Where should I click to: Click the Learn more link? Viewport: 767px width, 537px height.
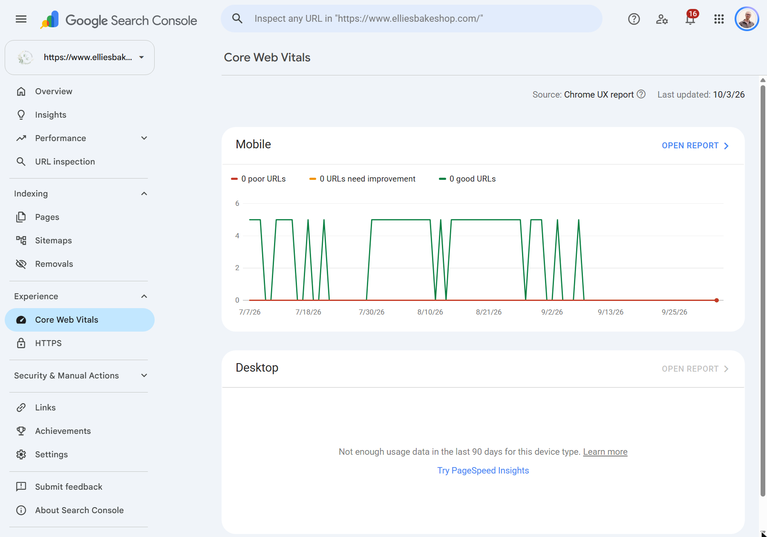(605, 452)
